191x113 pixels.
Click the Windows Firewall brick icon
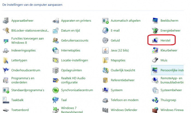155,110
